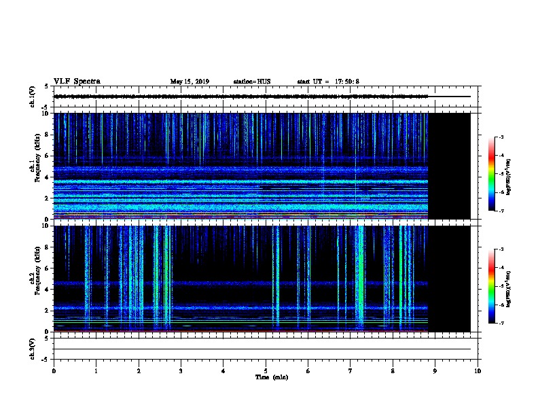Click the ch.1 "Frequency (kHz)" axis label
Viewport: 538px width, 416px height.
click(x=37, y=158)
